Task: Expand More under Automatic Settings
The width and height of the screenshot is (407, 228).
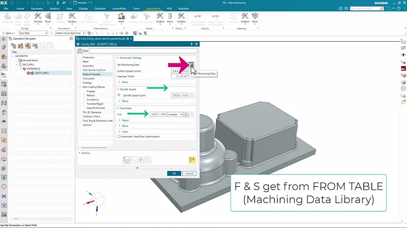Action: pyautogui.click(x=125, y=82)
